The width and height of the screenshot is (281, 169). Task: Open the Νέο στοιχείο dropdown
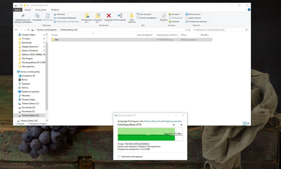pos(144,14)
